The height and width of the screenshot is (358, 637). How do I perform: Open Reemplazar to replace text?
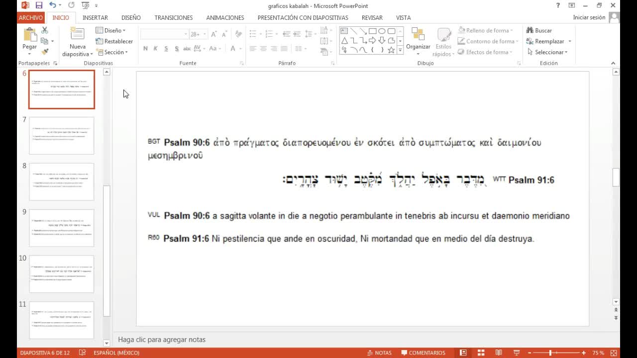point(545,41)
